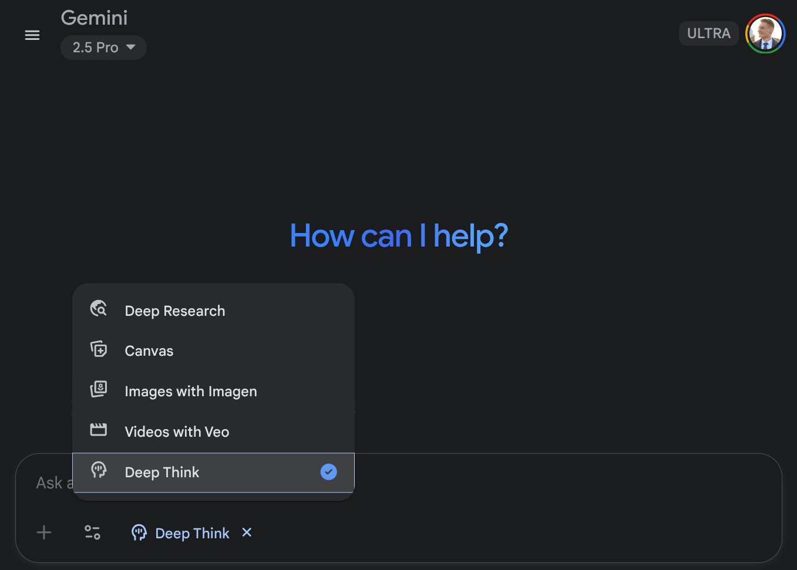The height and width of the screenshot is (570, 797).
Task: Select Canvas from the tools menu
Action: tap(213, 351)
